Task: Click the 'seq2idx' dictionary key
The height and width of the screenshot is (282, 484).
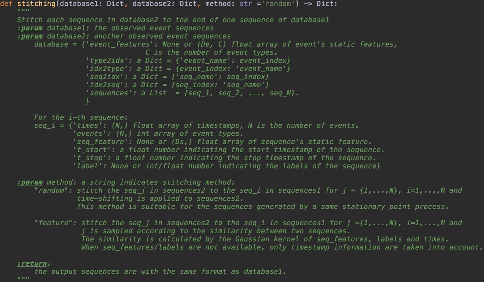Action: tap(107, 77)
